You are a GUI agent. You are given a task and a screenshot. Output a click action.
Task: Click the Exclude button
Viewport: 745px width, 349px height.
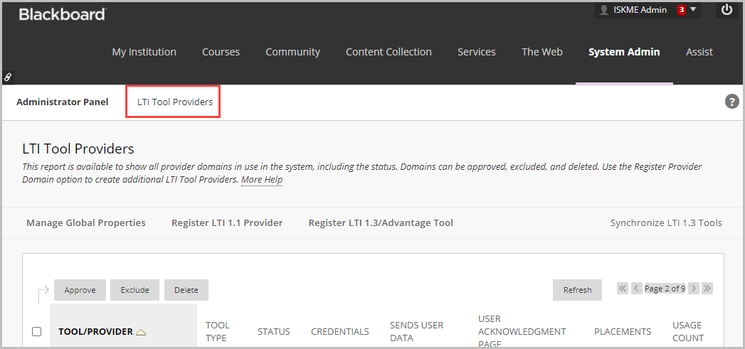tap(135, 289)
